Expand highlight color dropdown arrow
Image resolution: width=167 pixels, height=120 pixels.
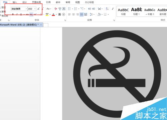pyautogui.click(x=50, y=14)
